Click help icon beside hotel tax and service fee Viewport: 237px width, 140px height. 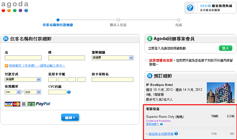(x=176, y=134)
